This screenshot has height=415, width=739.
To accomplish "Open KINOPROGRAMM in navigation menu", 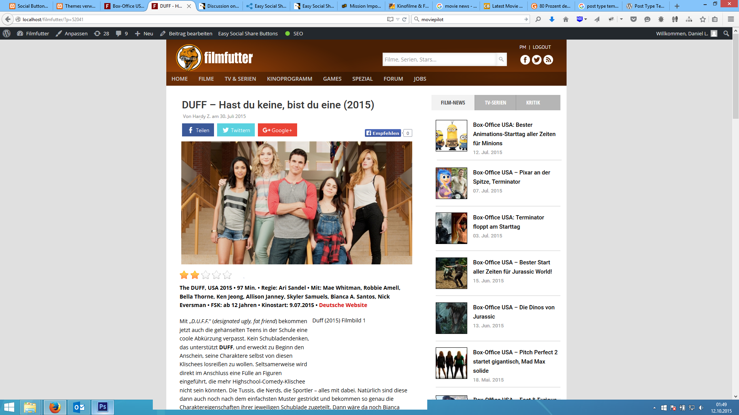I will coord(289,79).
